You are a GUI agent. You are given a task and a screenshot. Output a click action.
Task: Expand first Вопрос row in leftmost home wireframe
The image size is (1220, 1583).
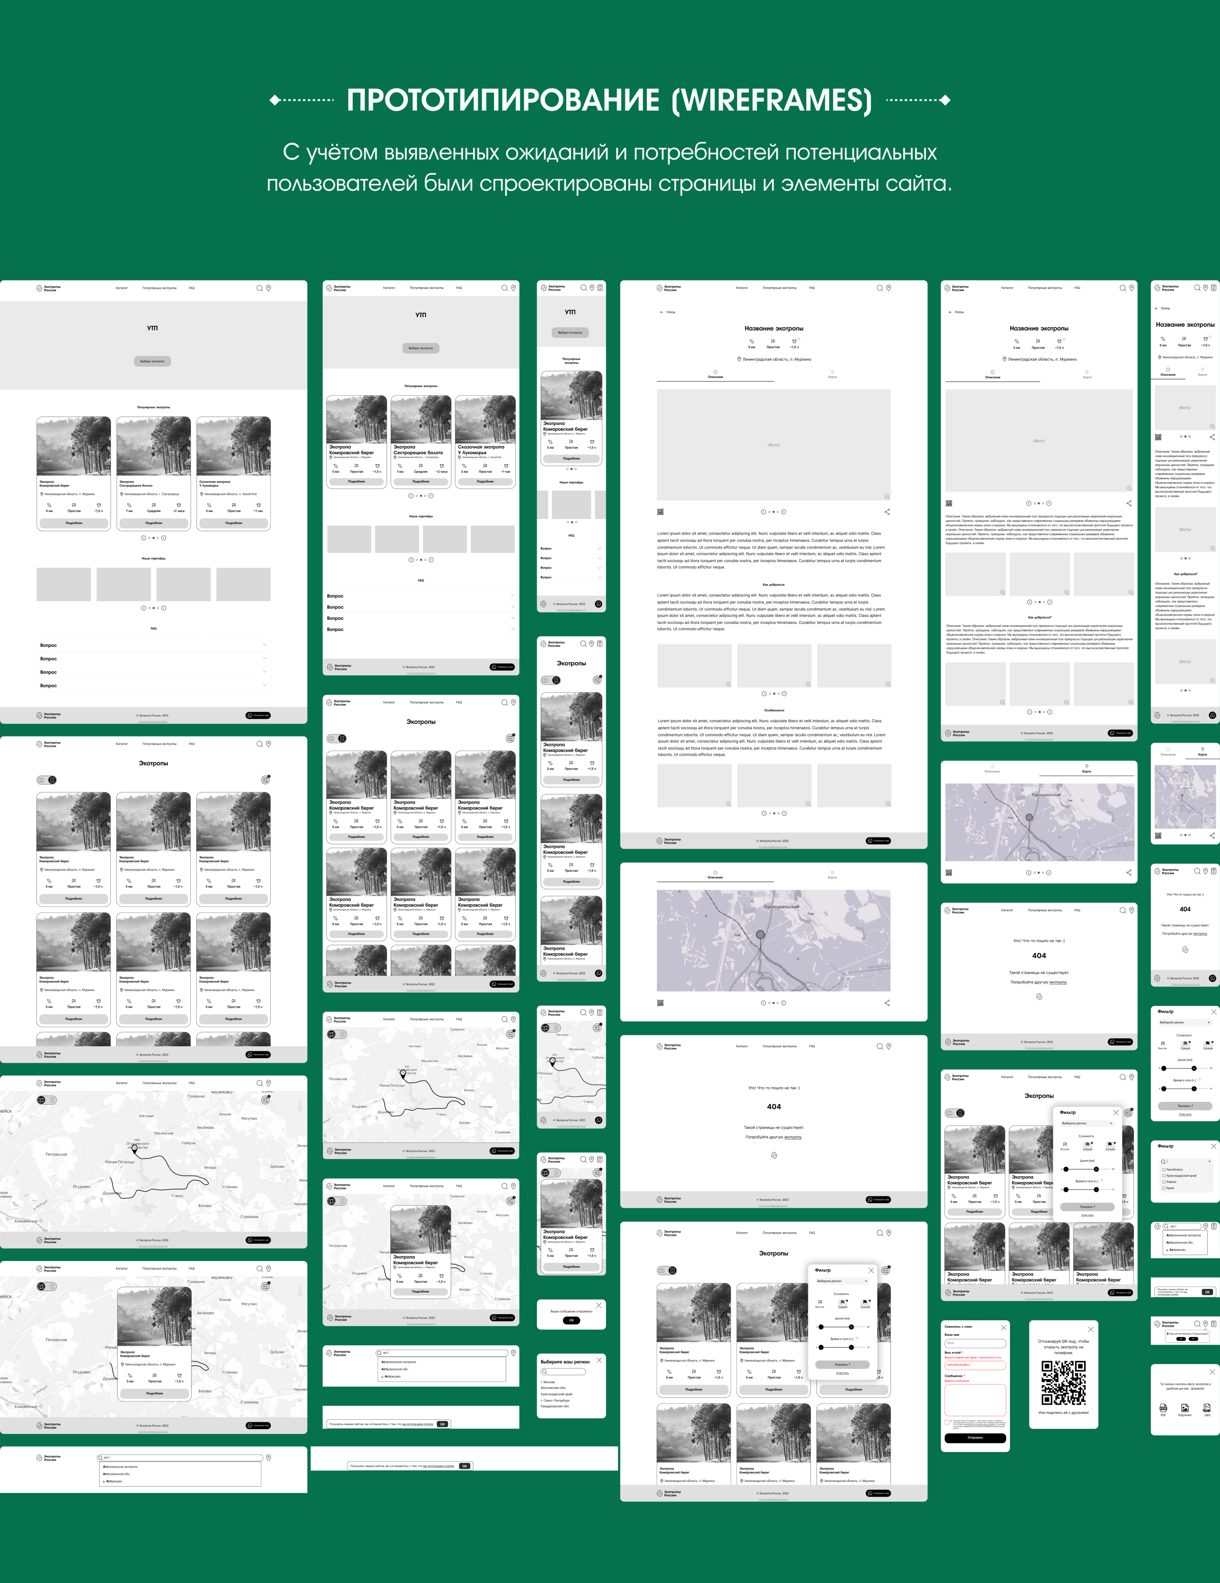265,645
